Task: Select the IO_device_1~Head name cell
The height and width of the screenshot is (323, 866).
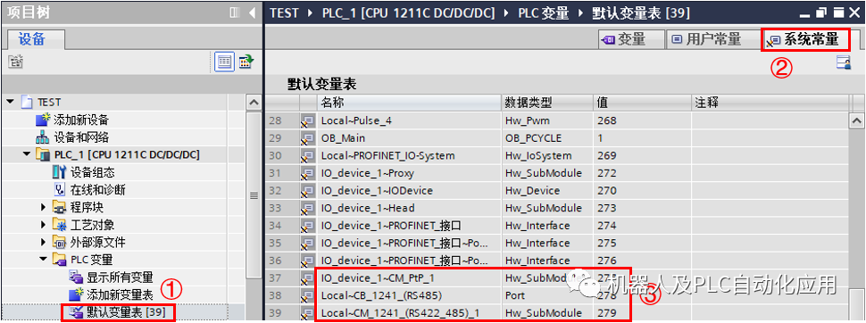Action: (x=409, y=208)
